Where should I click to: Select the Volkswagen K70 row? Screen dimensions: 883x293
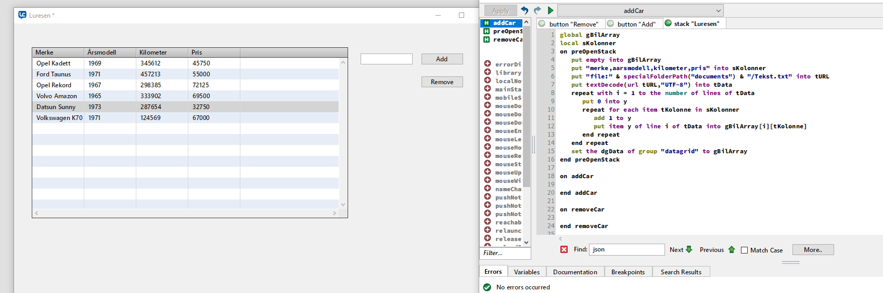tap(186, 118)
